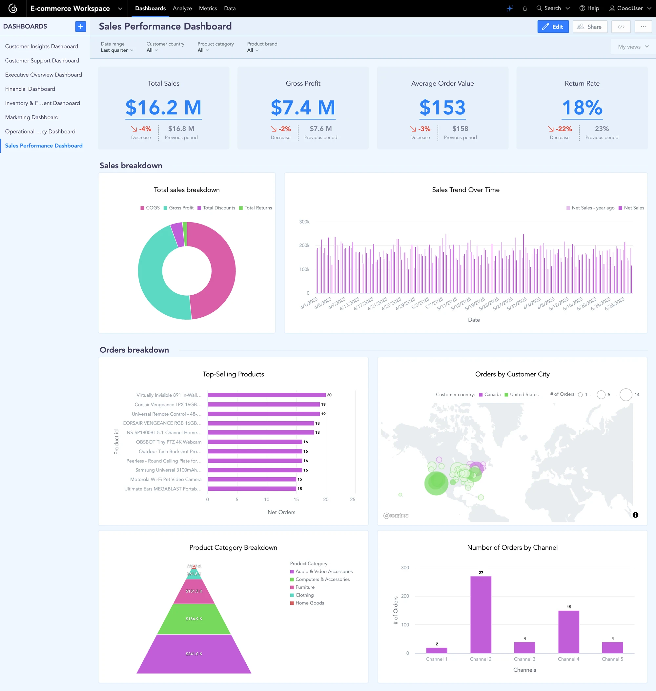
Task: Open the notifications bell icon
Action: [x=524, y=8]
